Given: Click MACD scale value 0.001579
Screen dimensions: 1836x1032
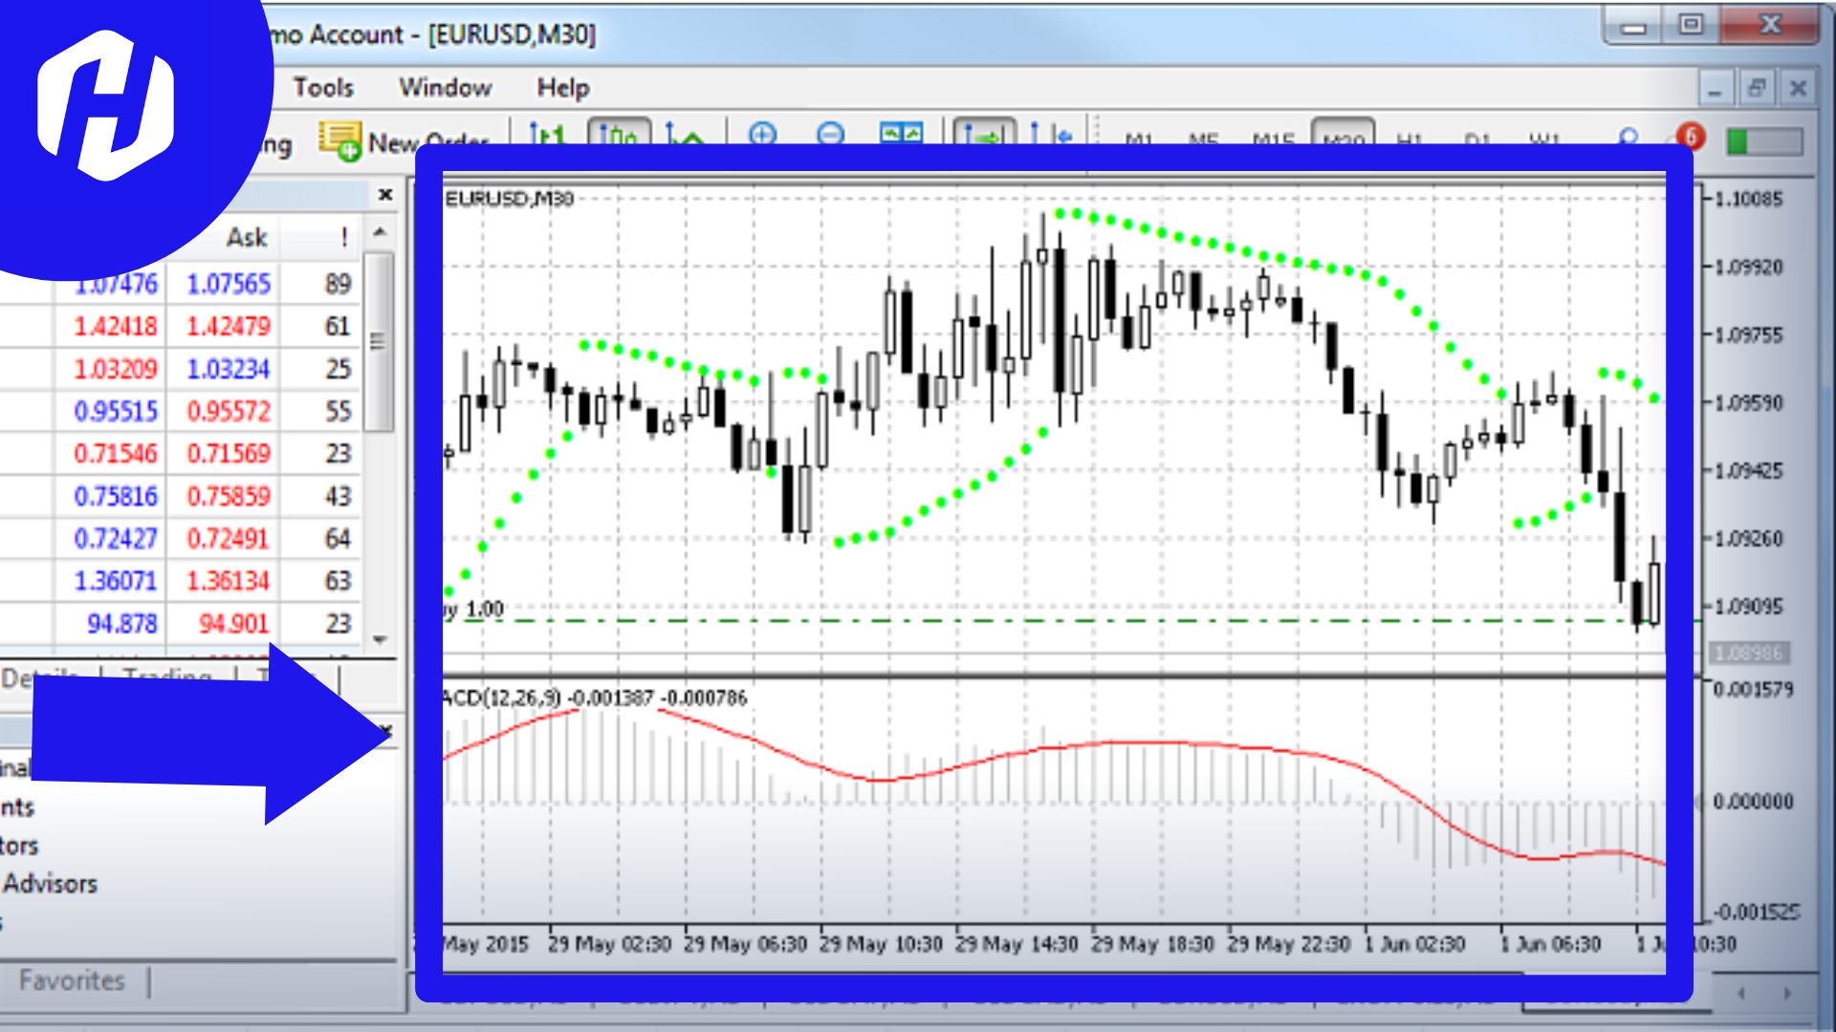Looking at the screenshot, I should pos(1754,690).
